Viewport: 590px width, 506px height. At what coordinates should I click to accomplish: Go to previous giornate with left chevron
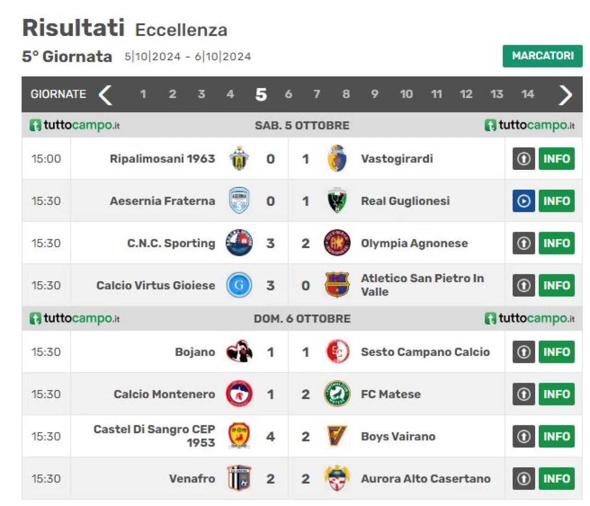[x=106, y=95]
